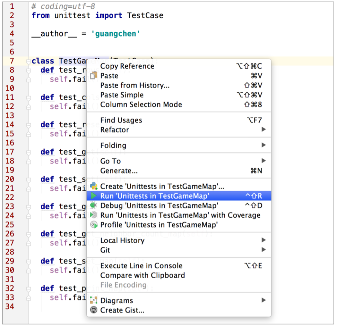Click self on line 9
The width and height of the screenshot is (337, 327).
(x=59, y=79)
